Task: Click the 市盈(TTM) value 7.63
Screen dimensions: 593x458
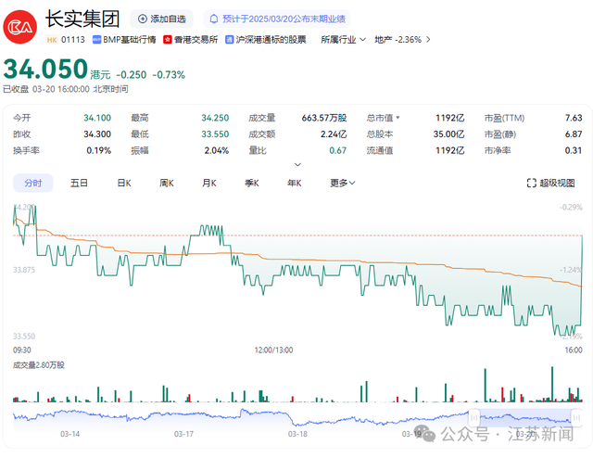Action: pyautogui.click(x=574, y=118)
